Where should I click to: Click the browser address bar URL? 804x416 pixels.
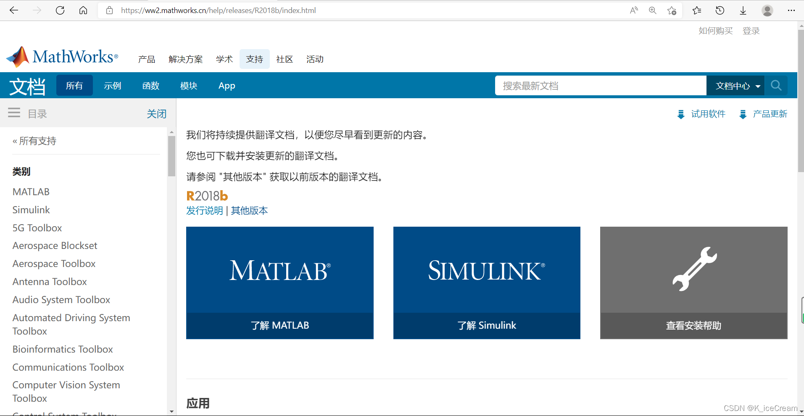[219, 10]
